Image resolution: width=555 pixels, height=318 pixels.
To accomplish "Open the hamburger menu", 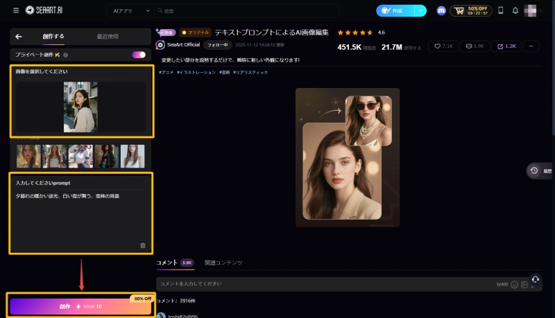I will pos(16,10).
